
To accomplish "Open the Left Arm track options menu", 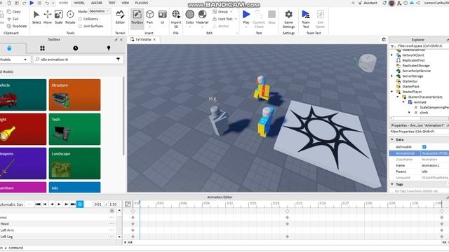I will tap(112, 230).
